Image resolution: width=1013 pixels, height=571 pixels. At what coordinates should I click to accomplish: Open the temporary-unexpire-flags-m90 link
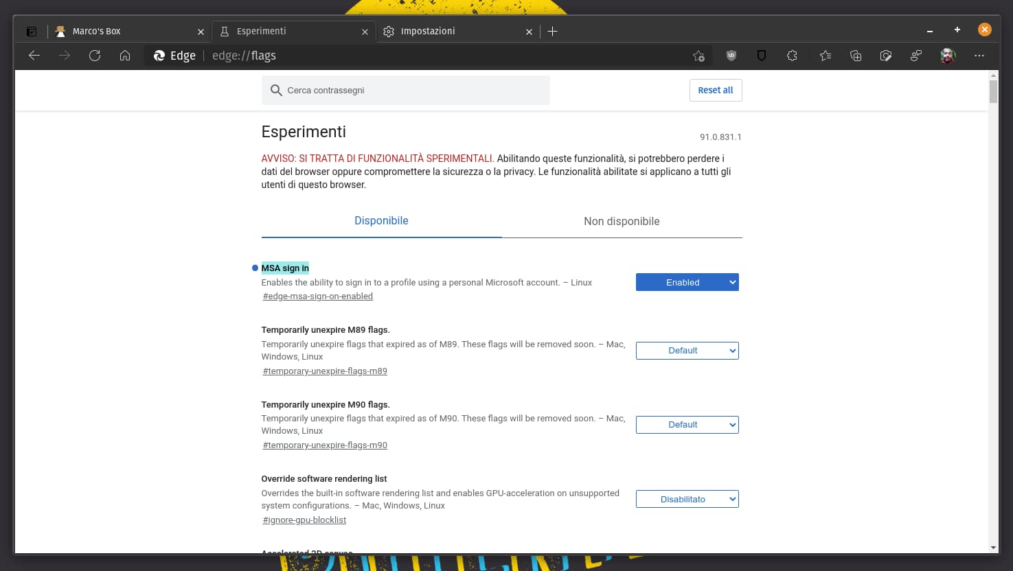pos(324,445)
